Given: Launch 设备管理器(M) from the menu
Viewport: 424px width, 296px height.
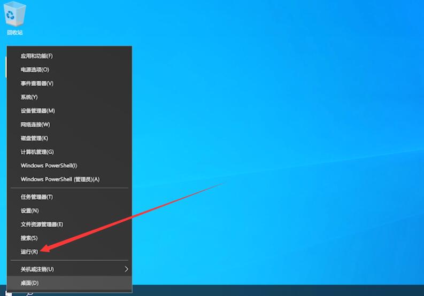Looking at the screenshot, I should 70,111.
